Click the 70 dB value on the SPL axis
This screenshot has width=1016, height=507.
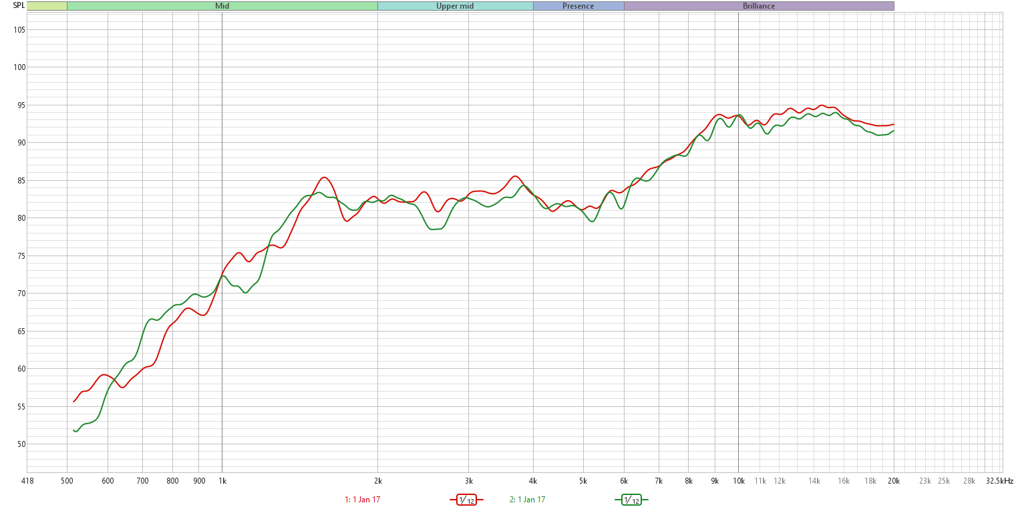21,294
